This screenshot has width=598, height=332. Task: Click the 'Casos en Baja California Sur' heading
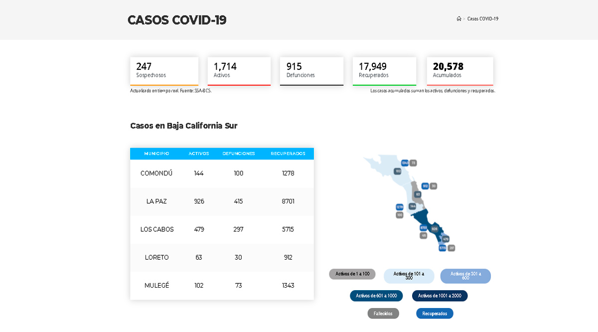[x=184, y=126]
